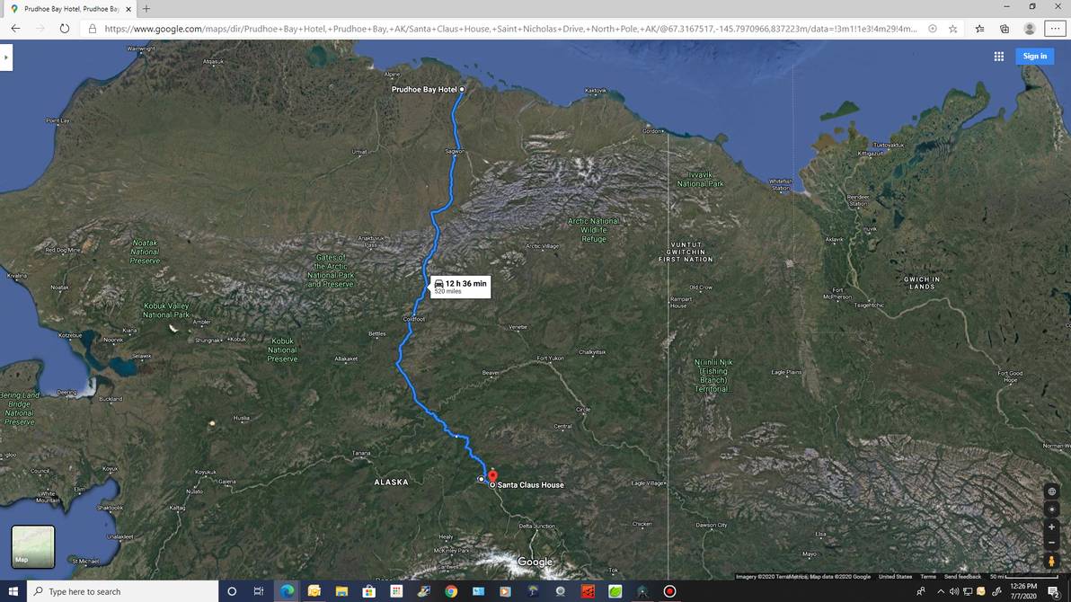Image resolution: width=1071 pixels, height=602 pixels.
Task: Click the Dawson City place label
Action: pyautogui.click(x=711, y=525)
